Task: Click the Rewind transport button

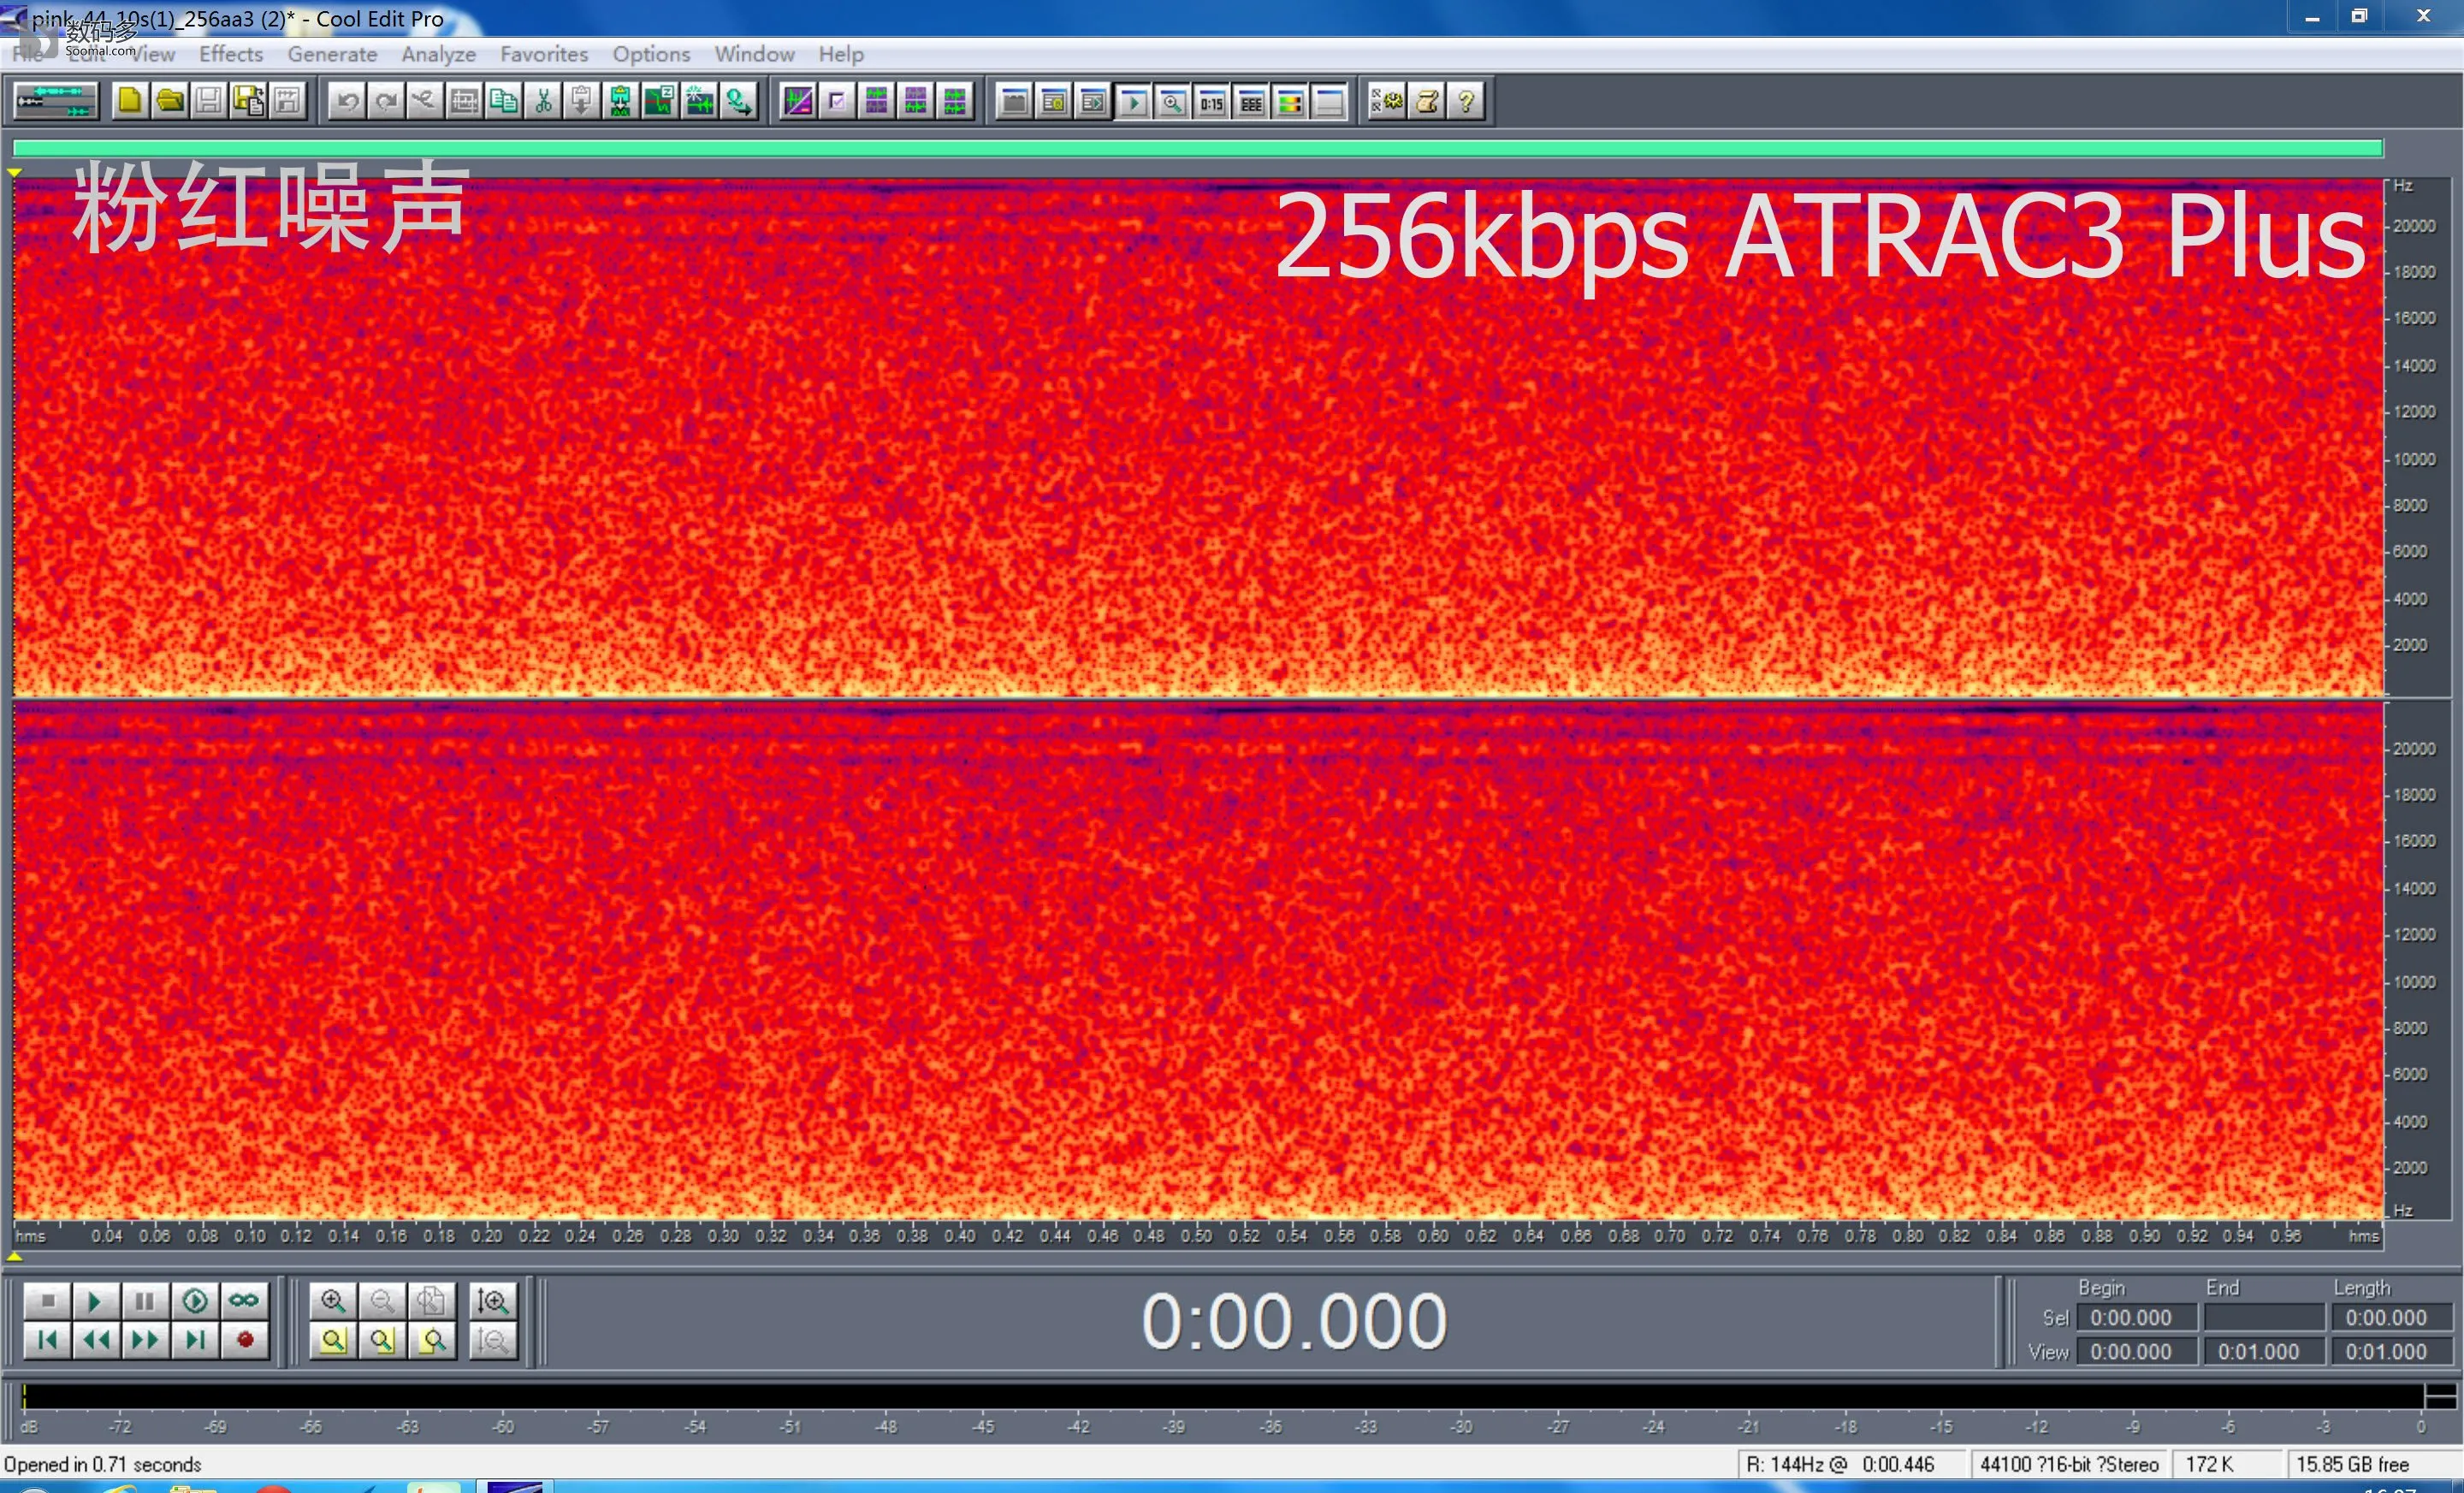Action: tap(95, 1339)
